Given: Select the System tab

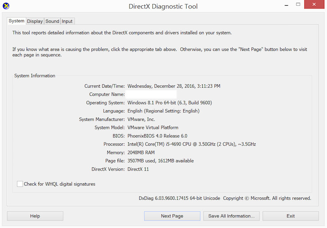Looking at the screenshot, I should click(x=16, y=21).
